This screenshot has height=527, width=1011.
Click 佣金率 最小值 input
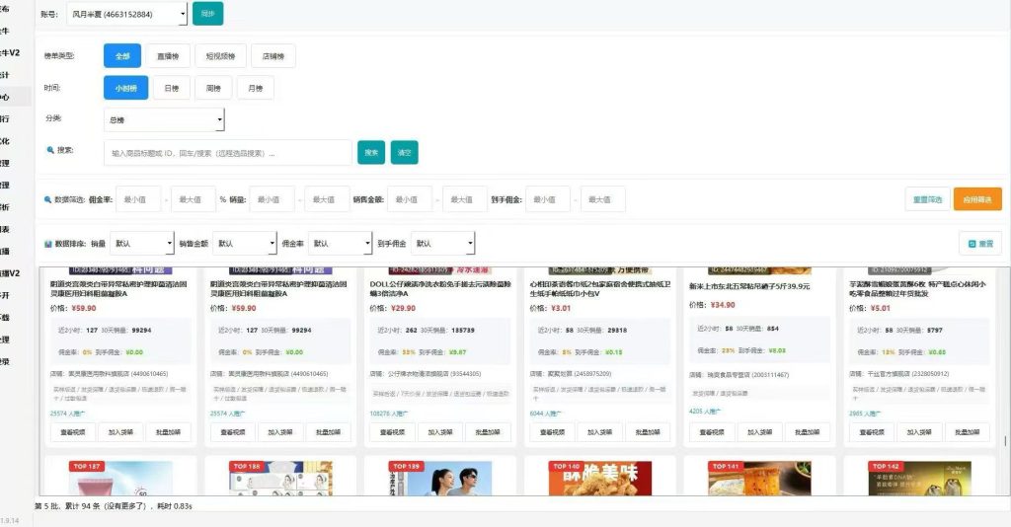tap(138, 199)
